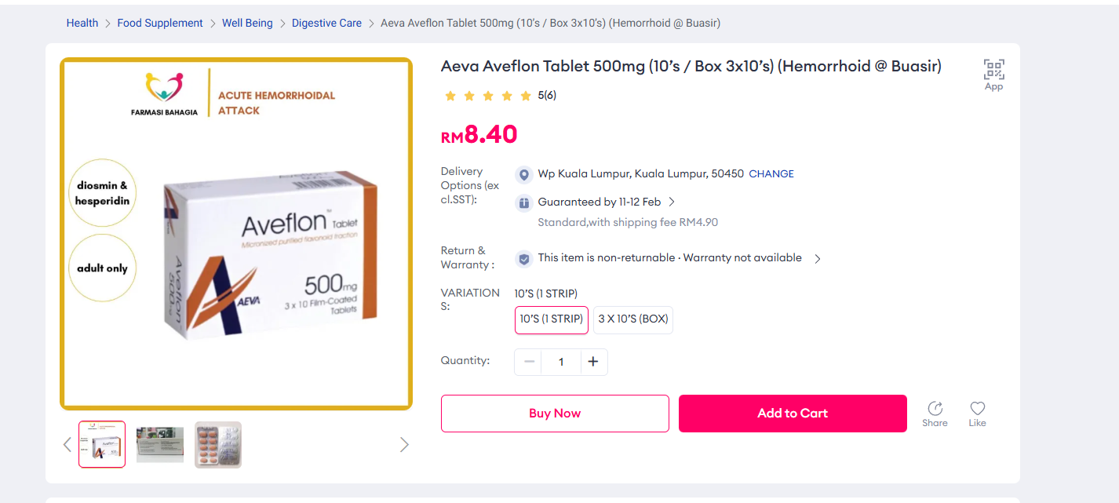Show next product thumbnails
This screenshot has height=503, width=1119.
[x=404, y=445]
